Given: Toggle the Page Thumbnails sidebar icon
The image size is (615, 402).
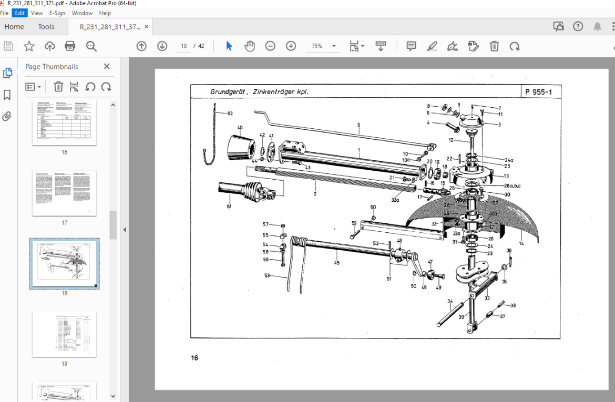Looking at the screenshot, I should click(7, 73).
